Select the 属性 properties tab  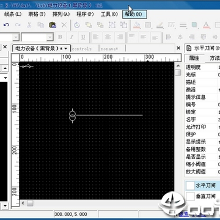[x=194, y=58]
